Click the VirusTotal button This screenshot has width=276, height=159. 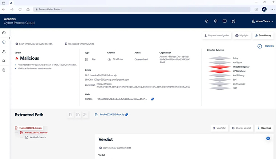219,128
